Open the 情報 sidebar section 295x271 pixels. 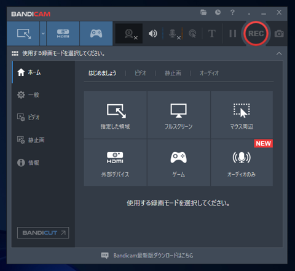(x=43, y=162)
